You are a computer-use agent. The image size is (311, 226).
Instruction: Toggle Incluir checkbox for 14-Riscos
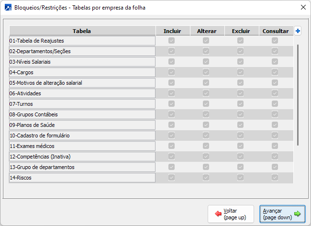click(172, 178)
